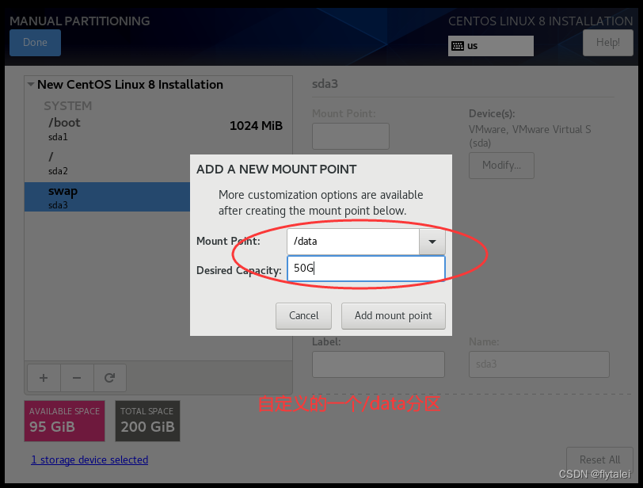Viewport: 643px width, 488px height.
Task: Collapse New CentOS Linux 8 Installation tree
Action: coord(31,85)
